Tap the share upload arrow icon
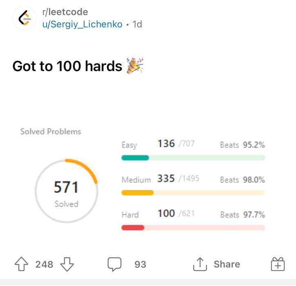 [200, 264]
